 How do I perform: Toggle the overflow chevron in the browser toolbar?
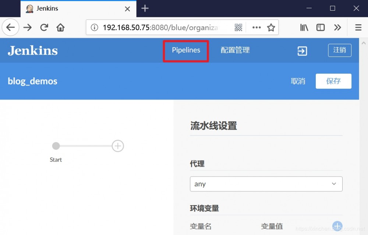[x=338, y=27]
